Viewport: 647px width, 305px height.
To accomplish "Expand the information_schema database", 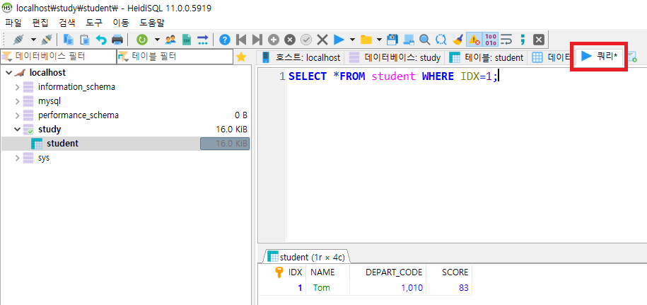I will click(x=18, y=87).
